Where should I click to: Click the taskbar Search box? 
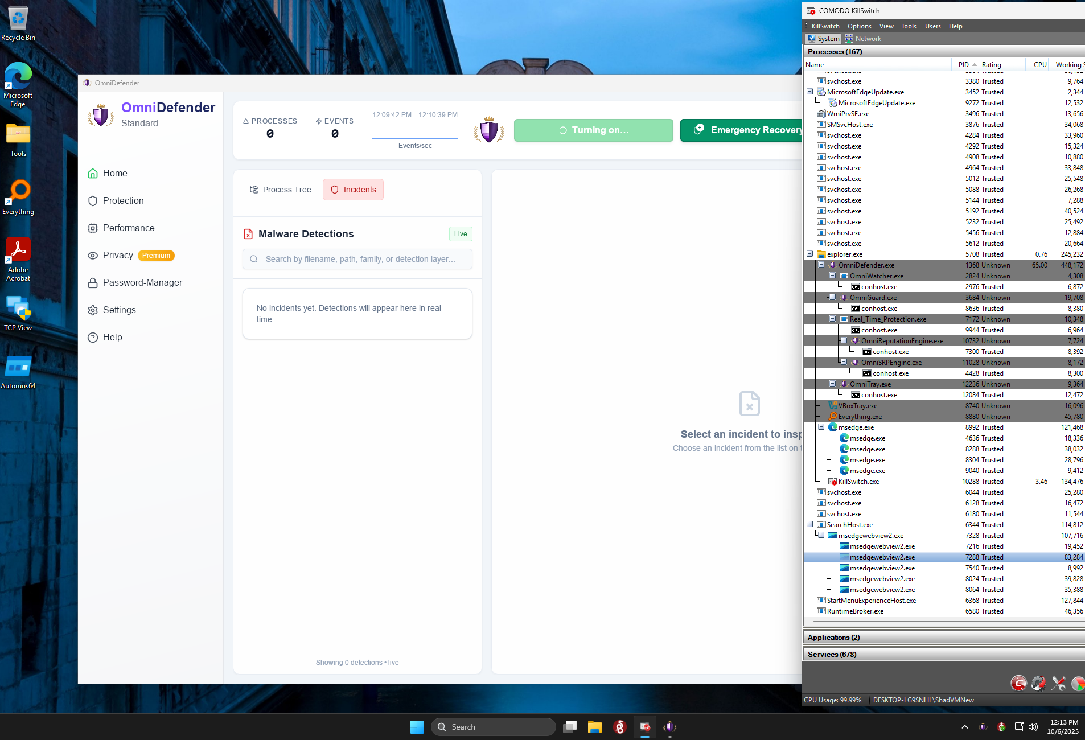coord(493,727)
